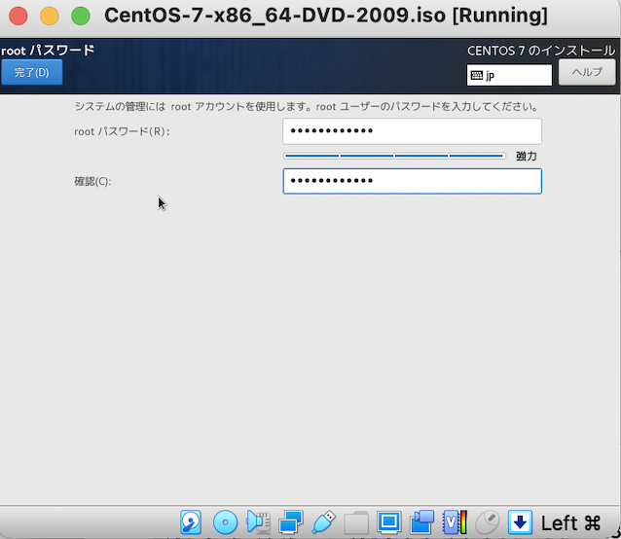Image resolution: width=621 pixels, height=539 pixels.
Task: Open the optical disc drive icon
Action: (x=225, y=522)
